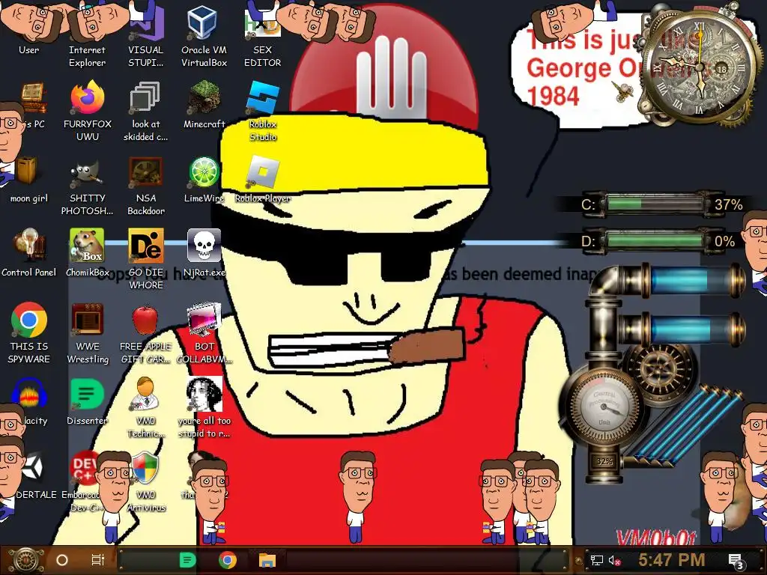Launch the Minecraft desktop icon

coord(204,104)
